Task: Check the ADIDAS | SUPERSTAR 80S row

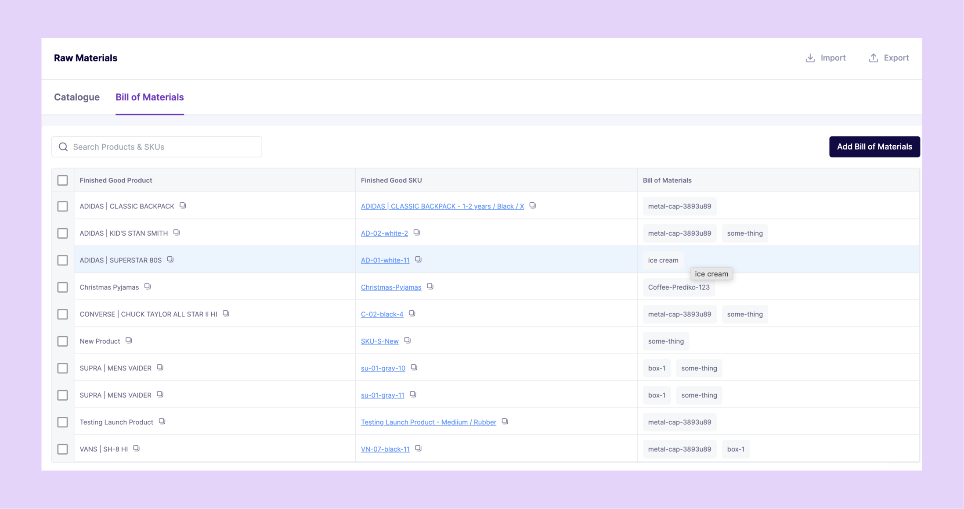Action: point(62,260)
